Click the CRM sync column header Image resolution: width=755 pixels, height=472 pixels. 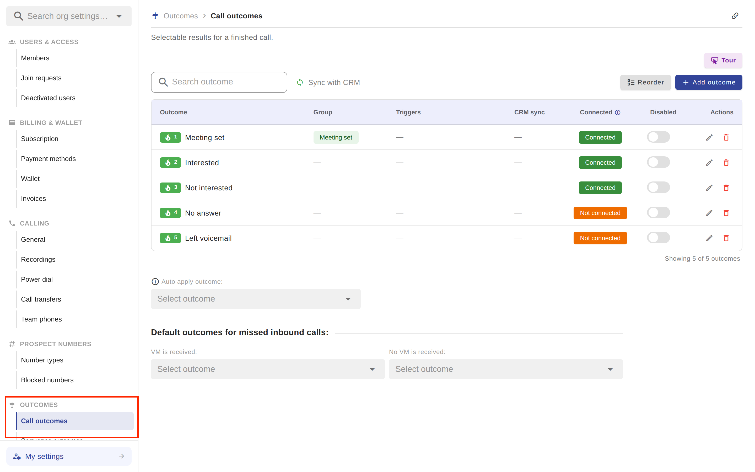tap(529, 112)
